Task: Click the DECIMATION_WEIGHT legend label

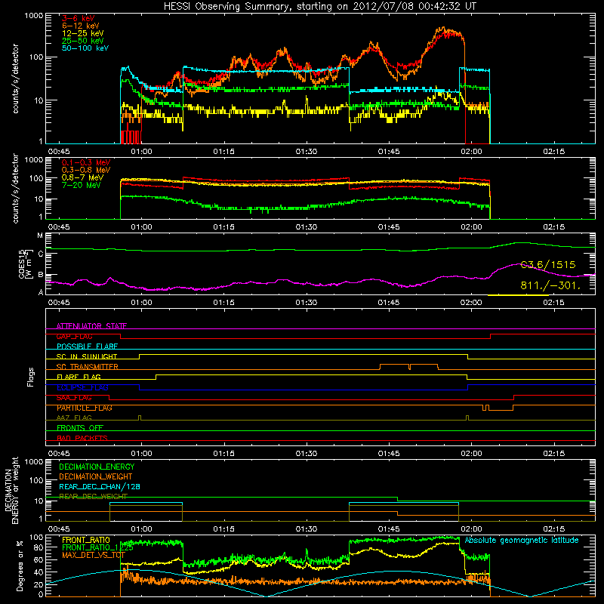Action: [x=96, y=476]
